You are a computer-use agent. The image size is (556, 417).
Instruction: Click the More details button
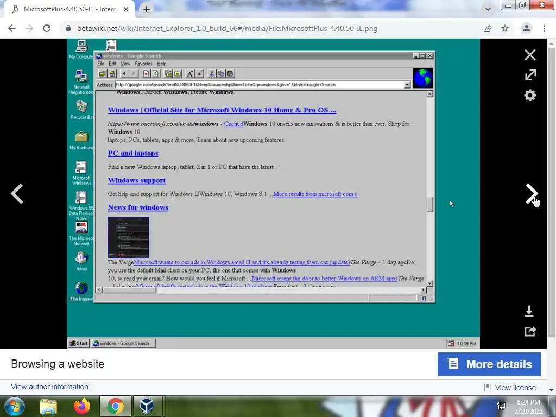pyautogui.click(x=489, y=364)
